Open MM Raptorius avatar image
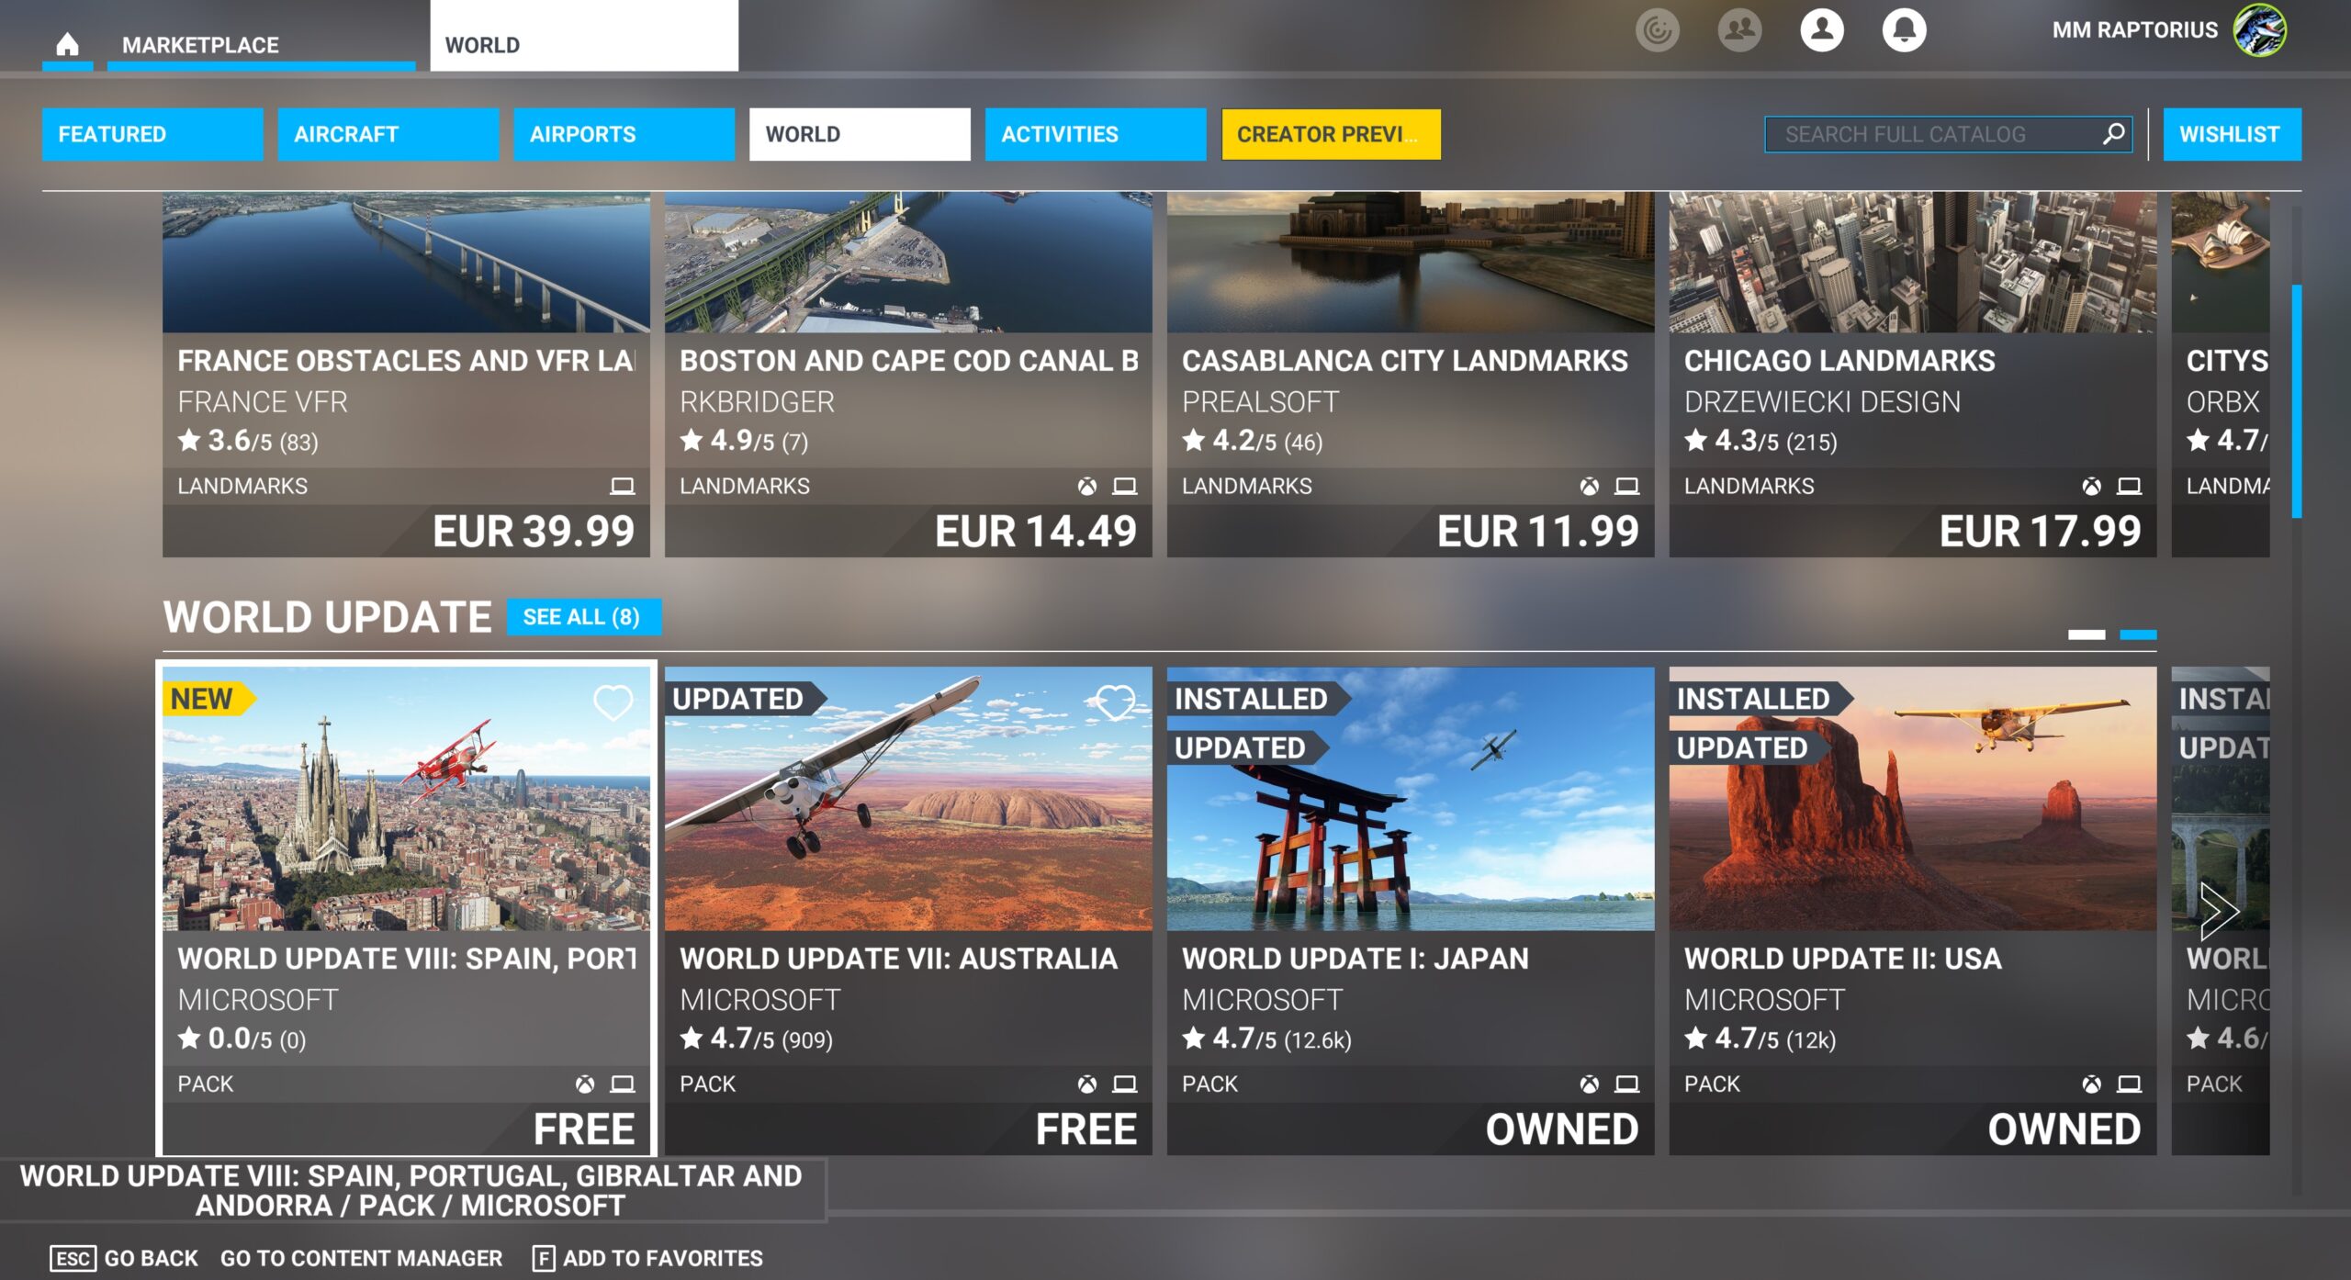Image resolution: width=2351 pixels, height=1280 pixels. point(2259,30)
